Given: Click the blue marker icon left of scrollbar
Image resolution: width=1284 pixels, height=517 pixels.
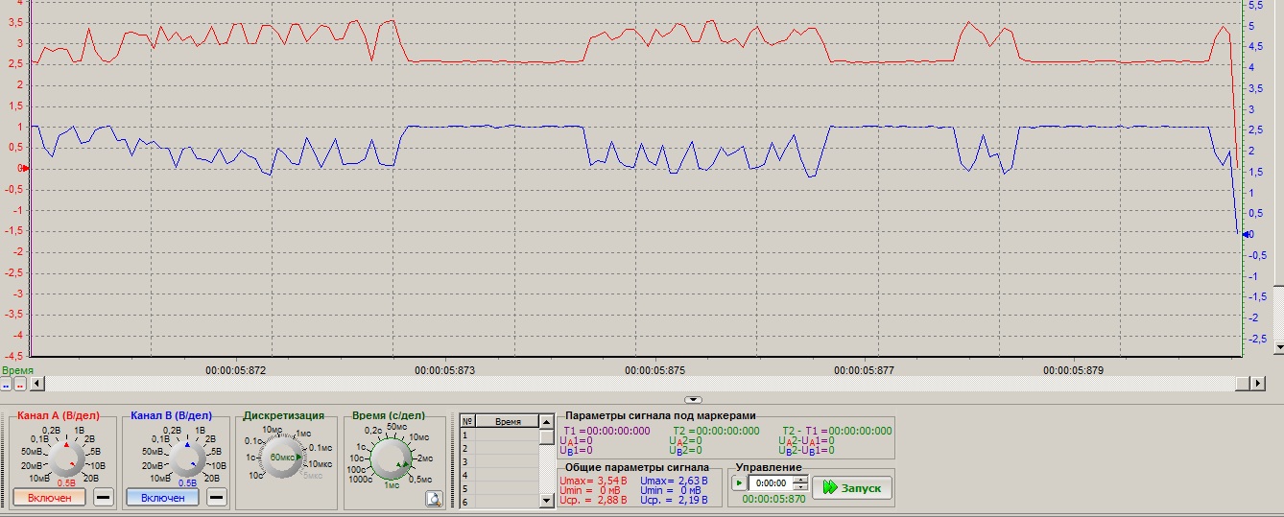Looking at the screenshot, I should coord(6,384).
